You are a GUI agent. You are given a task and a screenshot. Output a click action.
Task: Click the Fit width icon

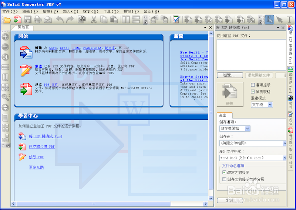(5, 67)
